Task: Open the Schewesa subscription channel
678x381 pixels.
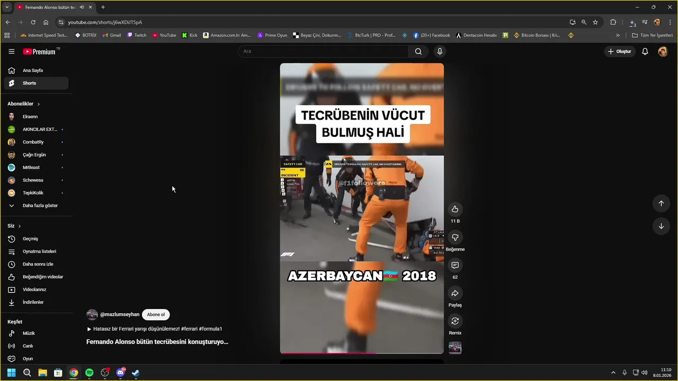Action: (36, 180)
